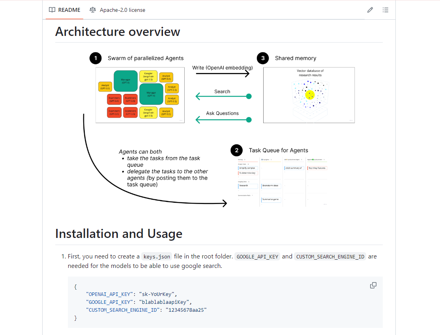The height and width of the screenshot is (335, 440).
Task: Click the Write (OpenAI embedding) arrow
Action: [x=223, y=73]
